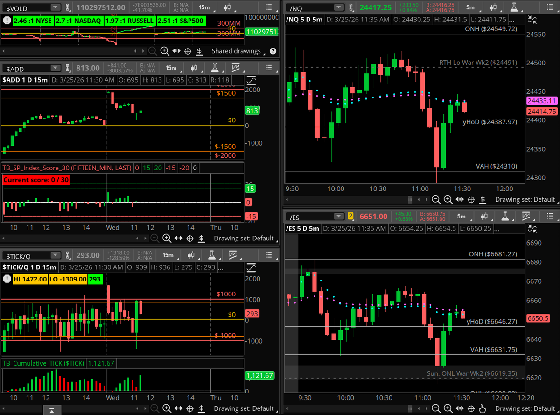560x415 pixels.
Task: Toggle the price level dollar icon under /NQ chart
Action: [x=483, y=200]
